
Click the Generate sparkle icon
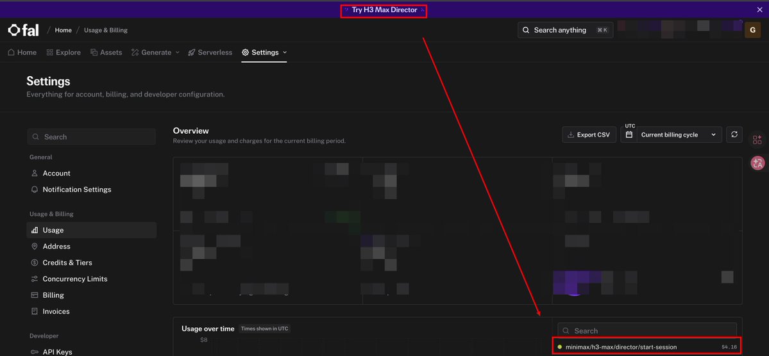[x=135, y=53]
